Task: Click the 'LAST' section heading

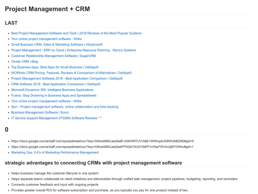Action: [x=11, y=23]
